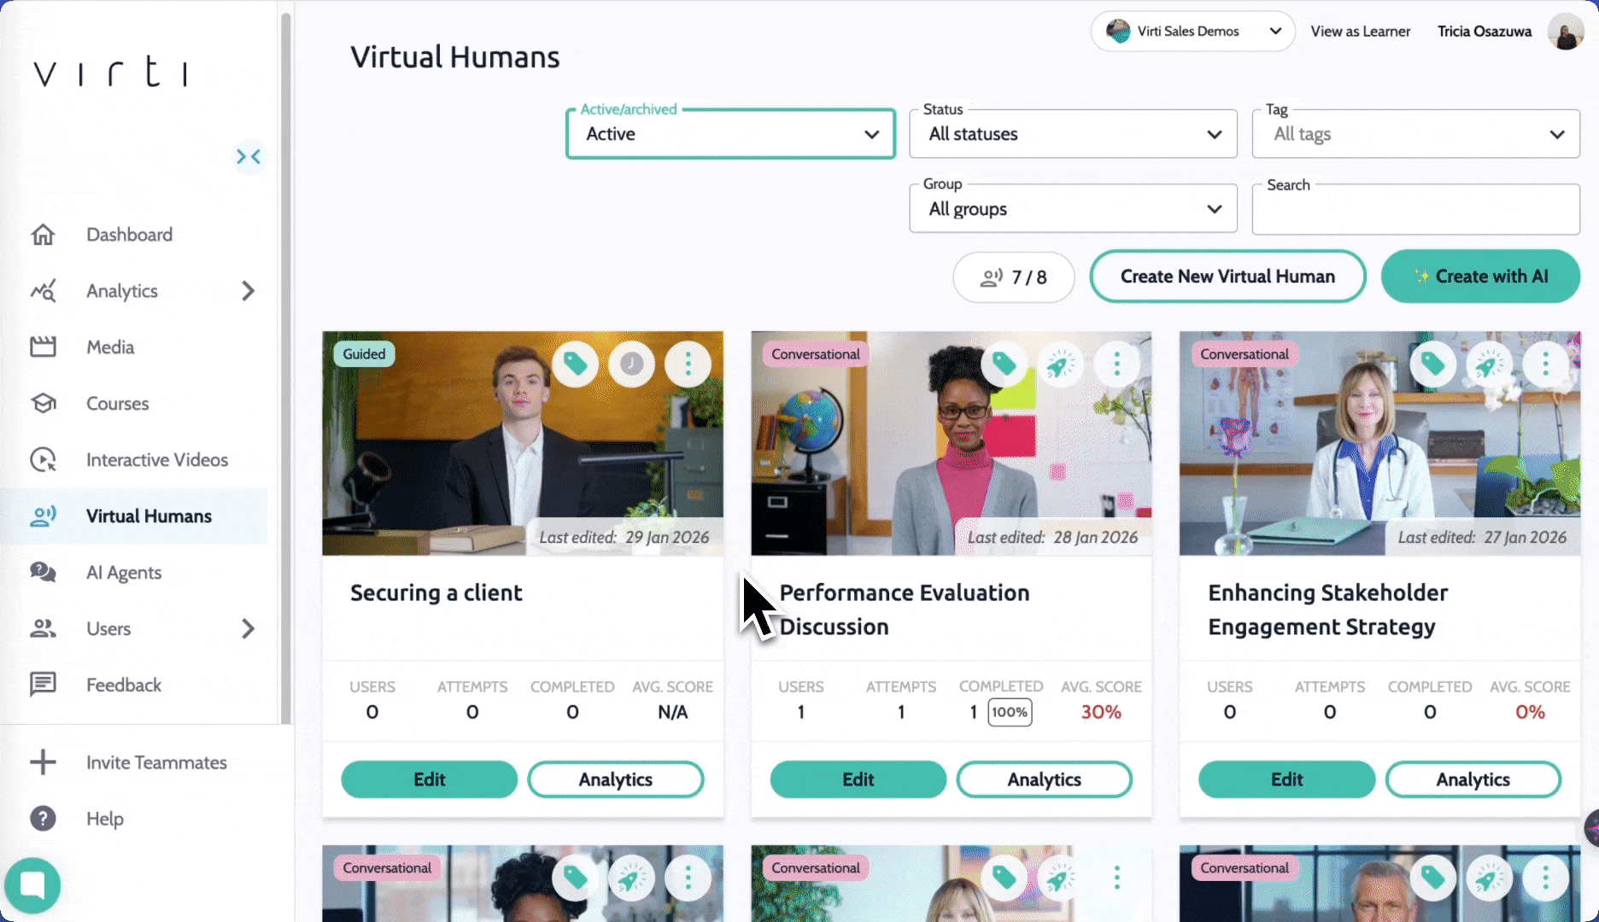Click the 30% average score value
Image resolution: width=1599 pixels, height=922 pixels.
(x=1101, y=712)
